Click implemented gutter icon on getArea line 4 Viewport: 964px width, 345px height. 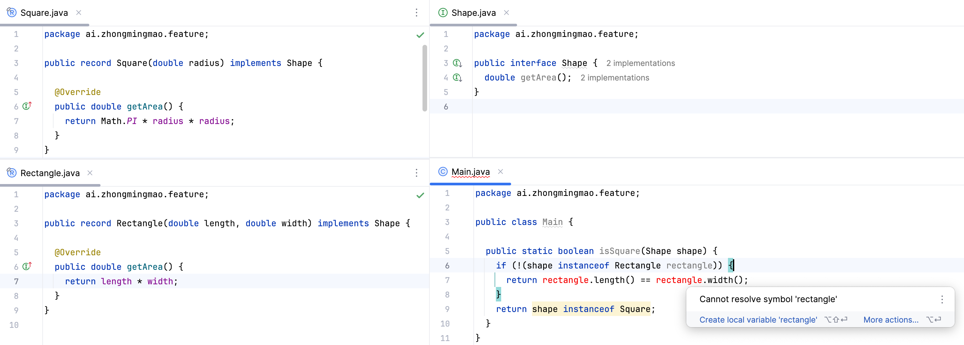click(x=457, y=78)
